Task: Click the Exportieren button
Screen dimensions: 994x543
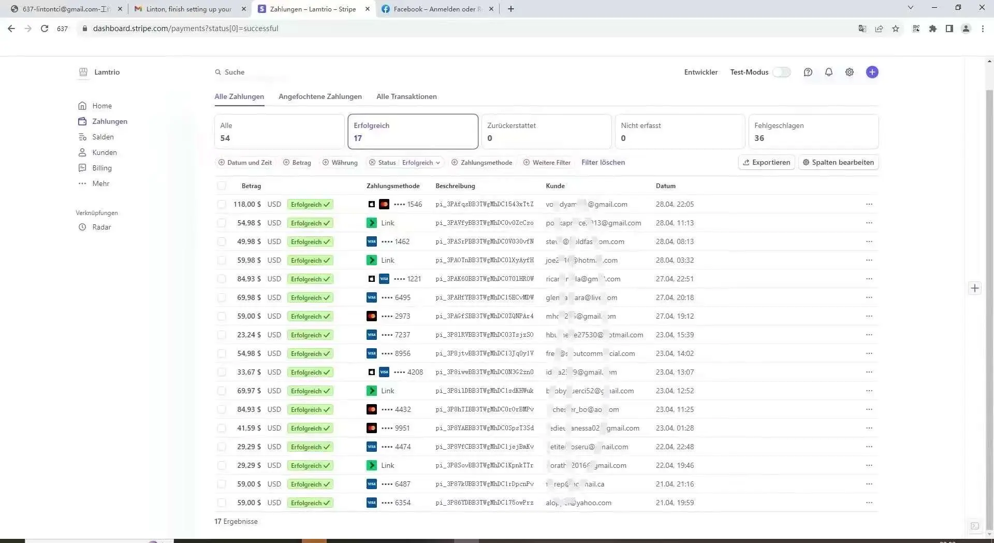Action: [766, 162]
